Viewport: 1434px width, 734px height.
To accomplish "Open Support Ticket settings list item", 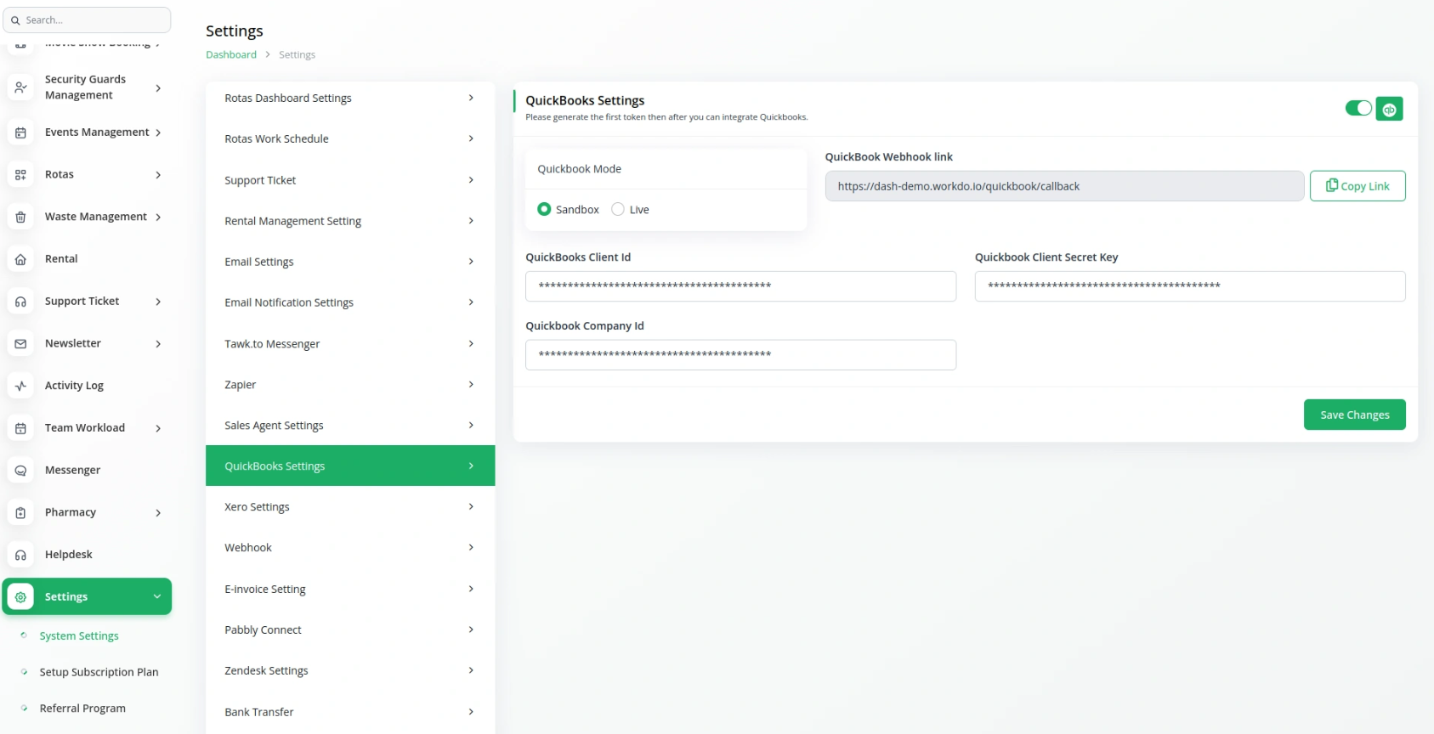I will pos(350,180).
